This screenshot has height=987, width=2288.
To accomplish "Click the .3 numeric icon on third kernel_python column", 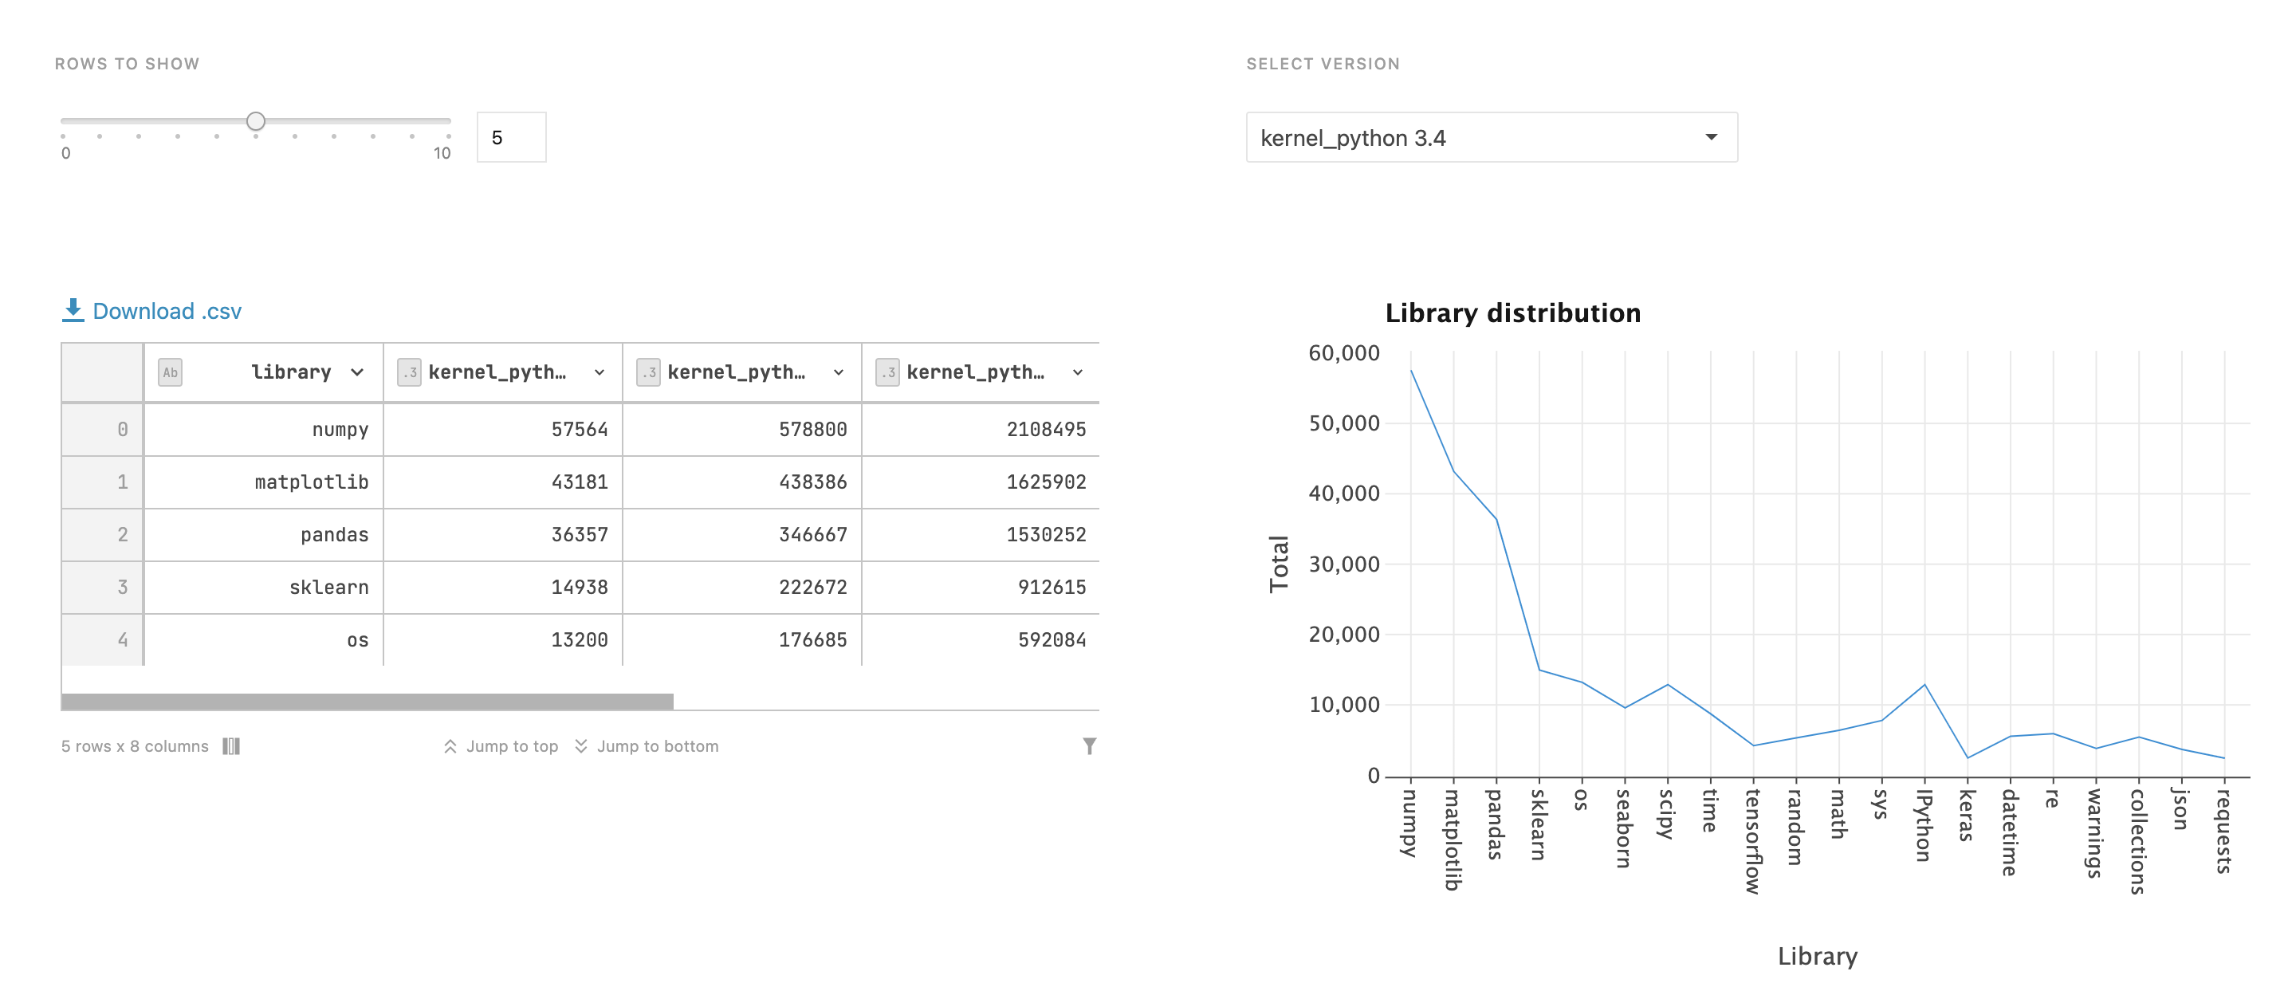I will pos(887,372).
